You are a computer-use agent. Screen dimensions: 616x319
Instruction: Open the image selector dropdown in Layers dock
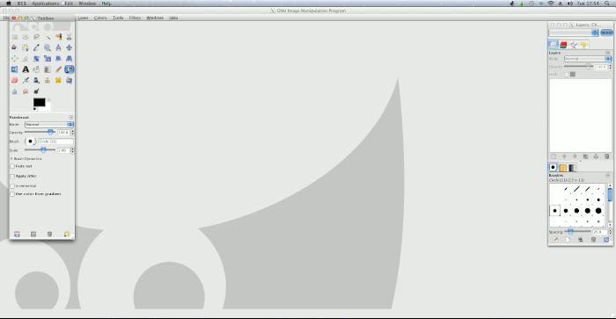(574, 33)
